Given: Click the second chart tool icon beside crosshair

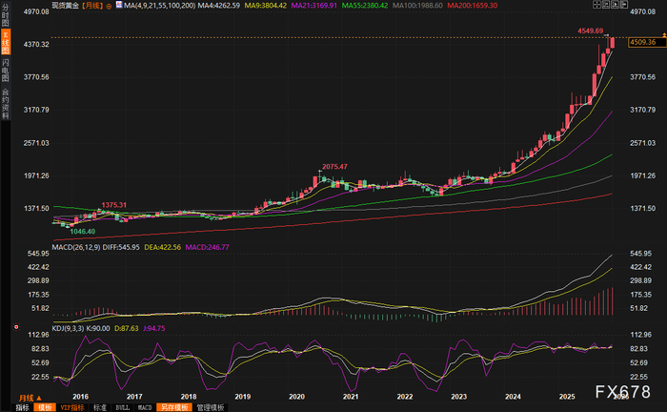Looking at the screenshot, I should 606,5.
